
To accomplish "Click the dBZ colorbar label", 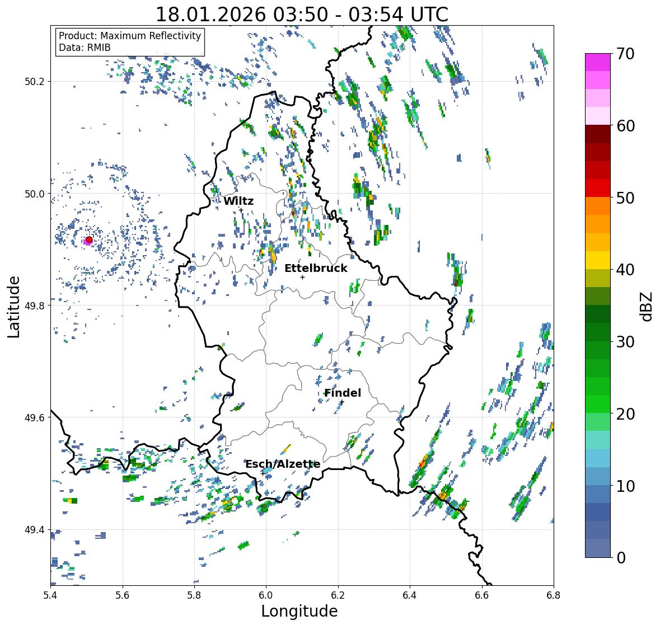I will click(x=646, y=306).
